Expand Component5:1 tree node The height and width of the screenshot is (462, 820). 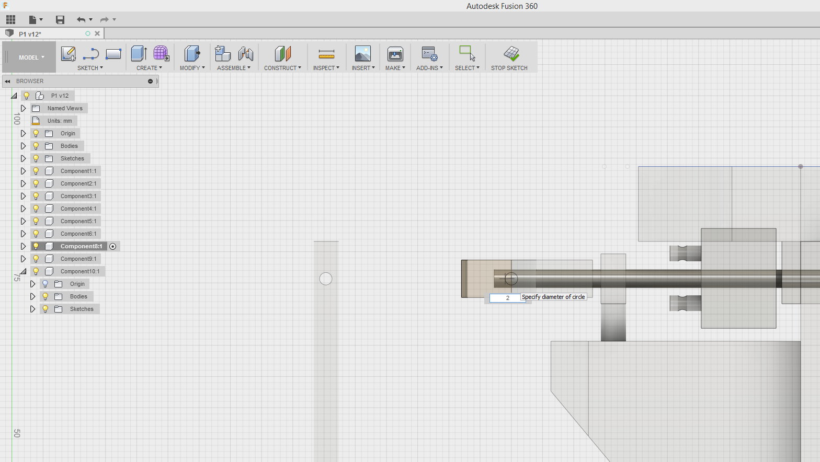click(23, 221)
